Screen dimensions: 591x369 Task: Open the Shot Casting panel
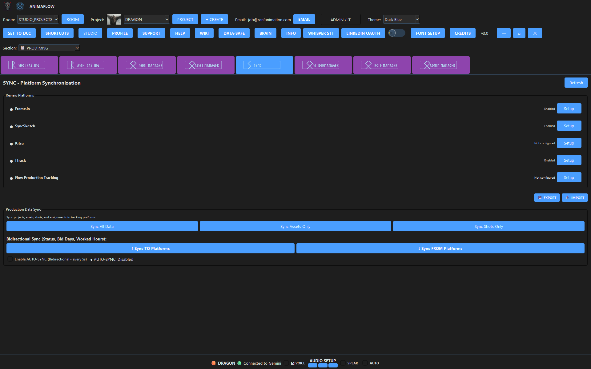[29, 65]
